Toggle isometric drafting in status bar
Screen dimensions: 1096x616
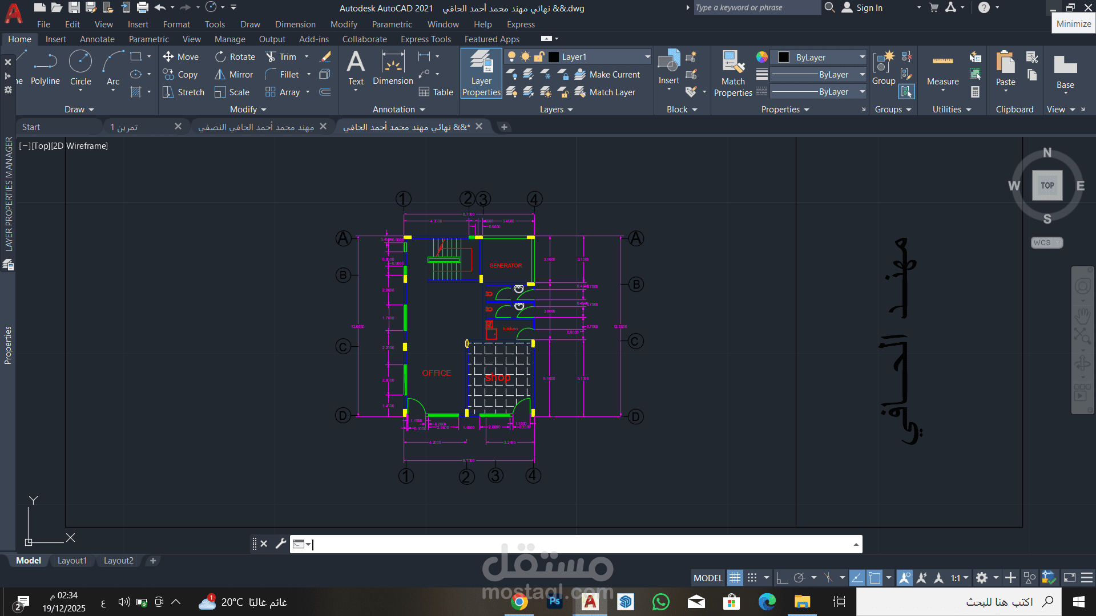pyautogui.click(x=828, y=578)
